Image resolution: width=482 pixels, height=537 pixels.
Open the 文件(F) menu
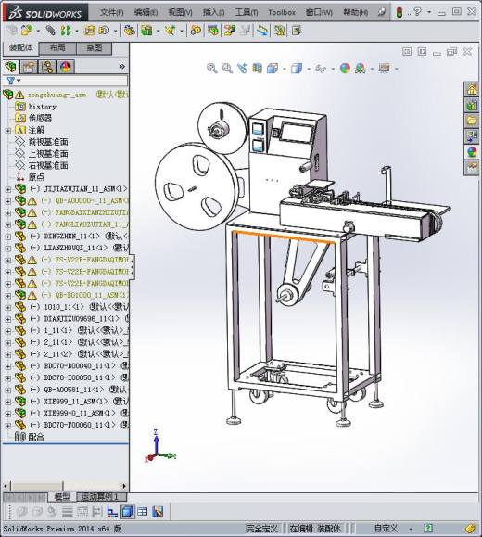(111, 12)
